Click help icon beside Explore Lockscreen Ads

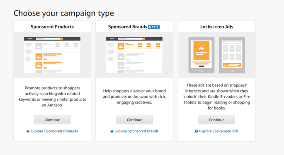pos(196,131)
